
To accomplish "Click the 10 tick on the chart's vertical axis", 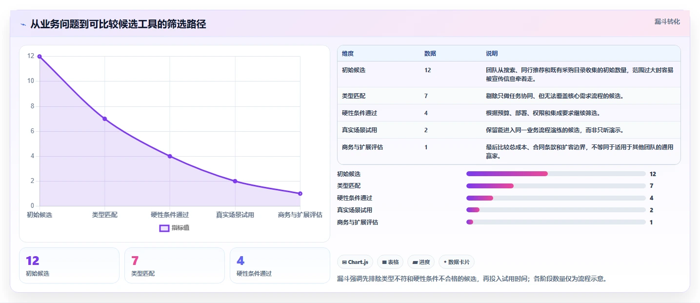I will coord(31,81).
